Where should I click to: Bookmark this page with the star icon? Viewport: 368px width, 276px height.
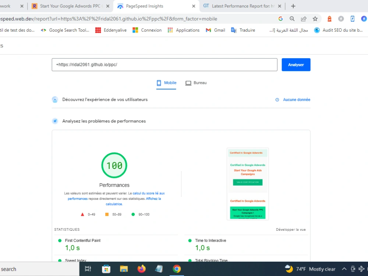(315, 19)
